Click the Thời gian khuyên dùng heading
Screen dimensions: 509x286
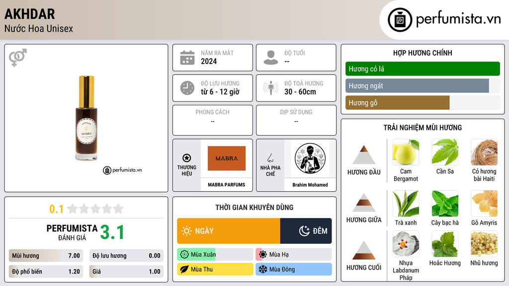coord(254,208)
